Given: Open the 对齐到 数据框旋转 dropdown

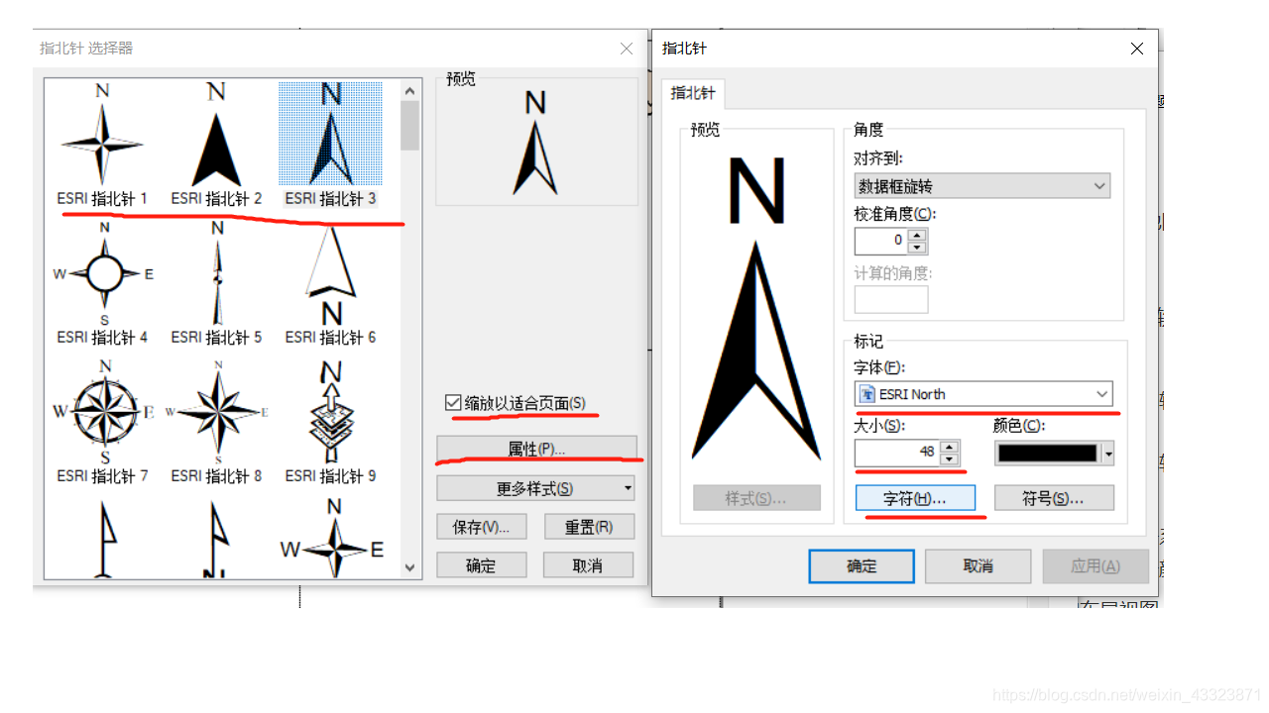Looking at the screenshot, I should (x=982, y=186).
